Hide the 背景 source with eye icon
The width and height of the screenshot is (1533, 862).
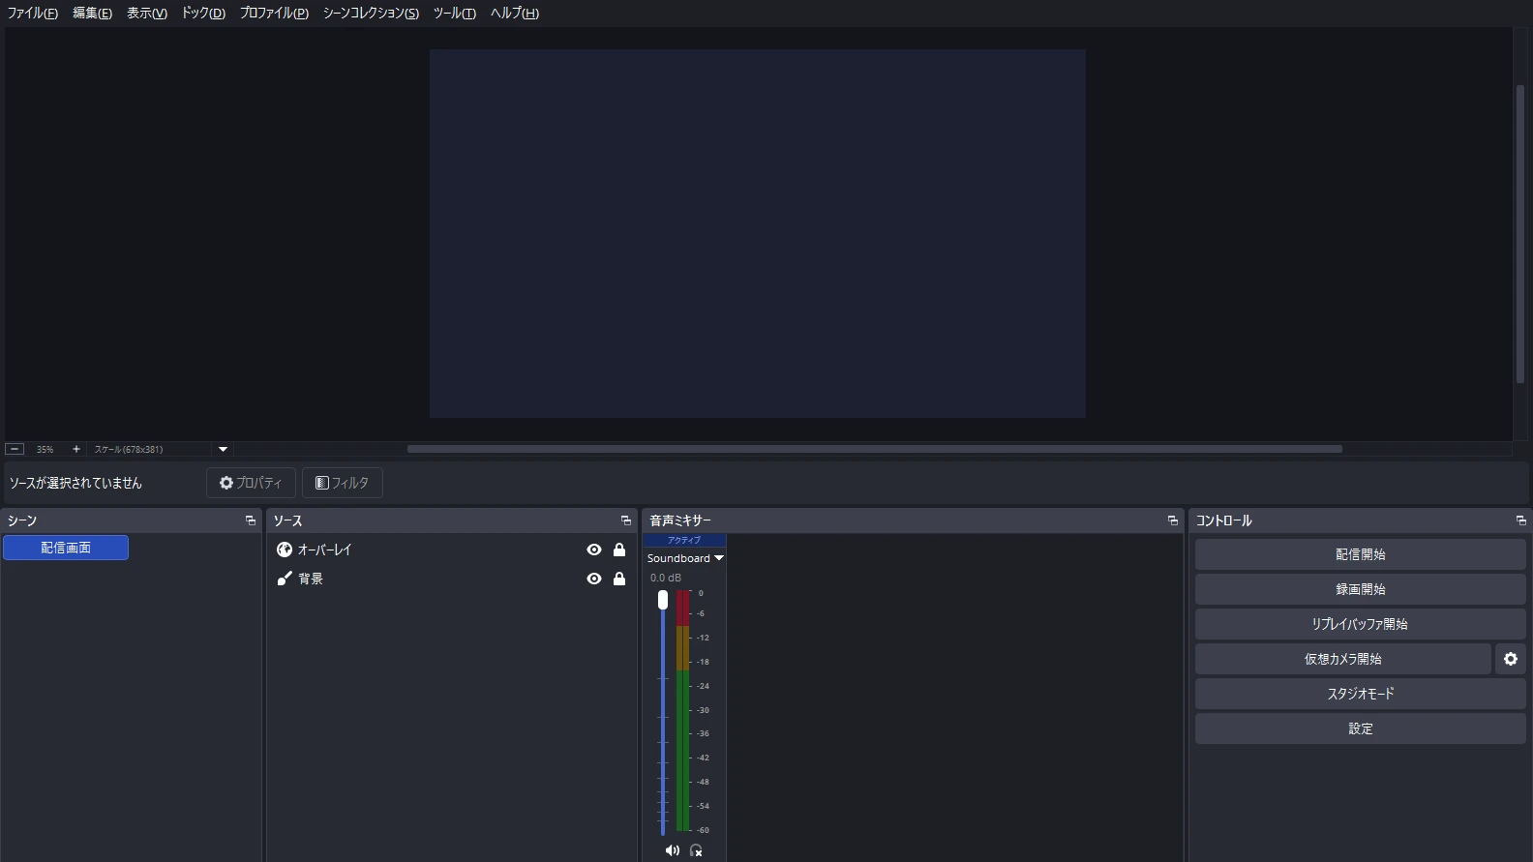point(594,579)
